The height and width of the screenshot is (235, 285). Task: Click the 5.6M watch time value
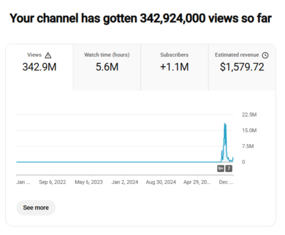107,67
